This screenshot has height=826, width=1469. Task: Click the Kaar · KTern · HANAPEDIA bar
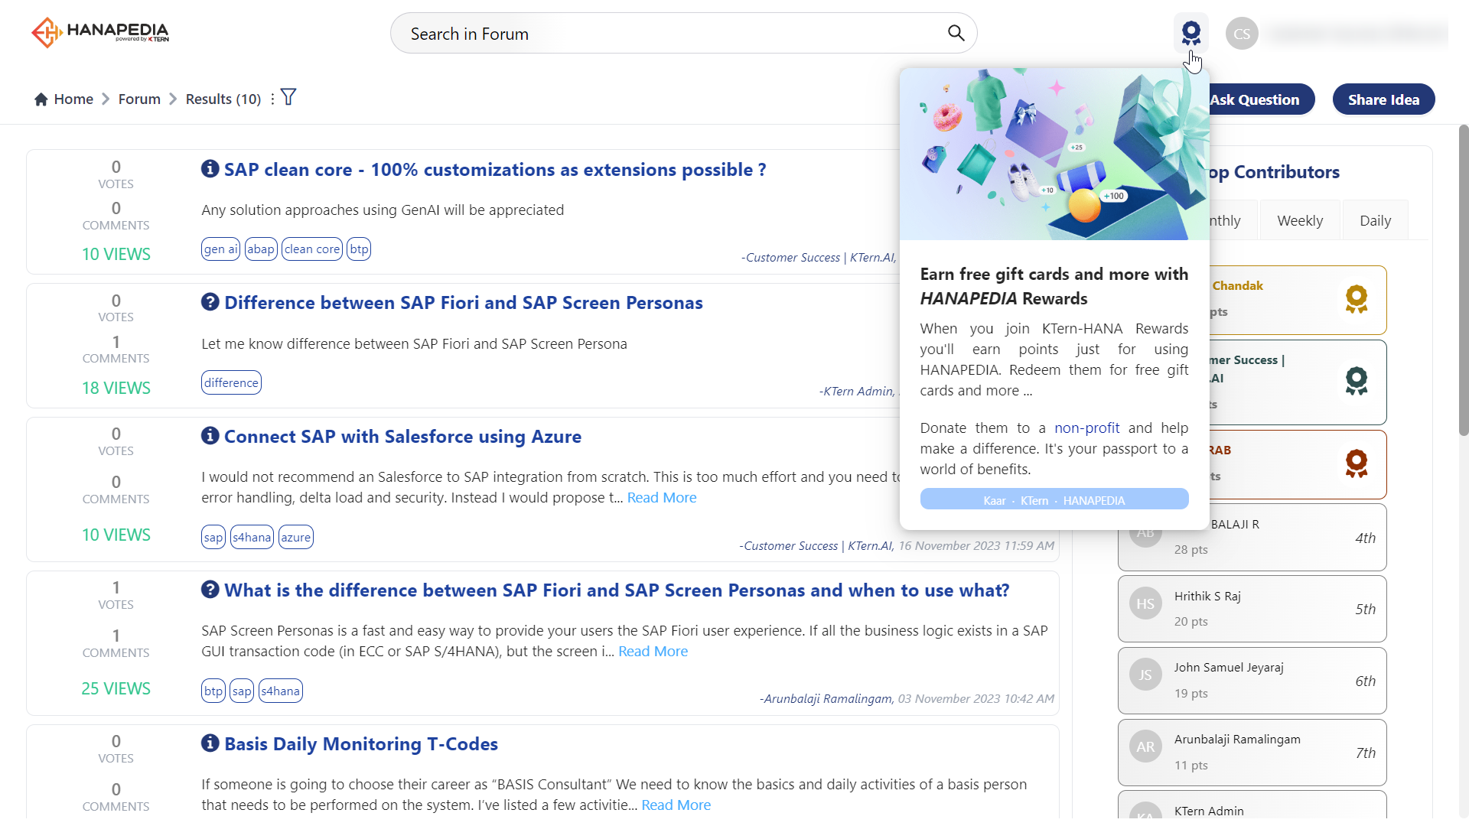(1054, 499)
